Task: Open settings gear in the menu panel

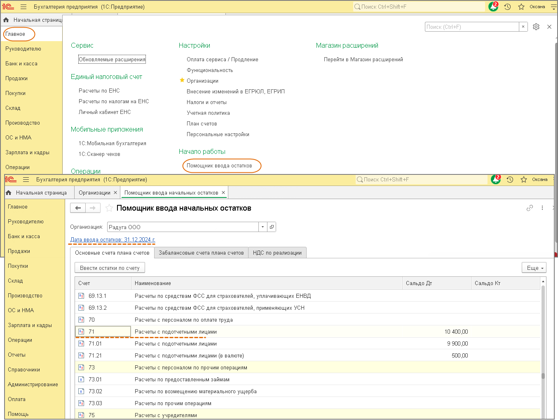Action: point(536,27)
